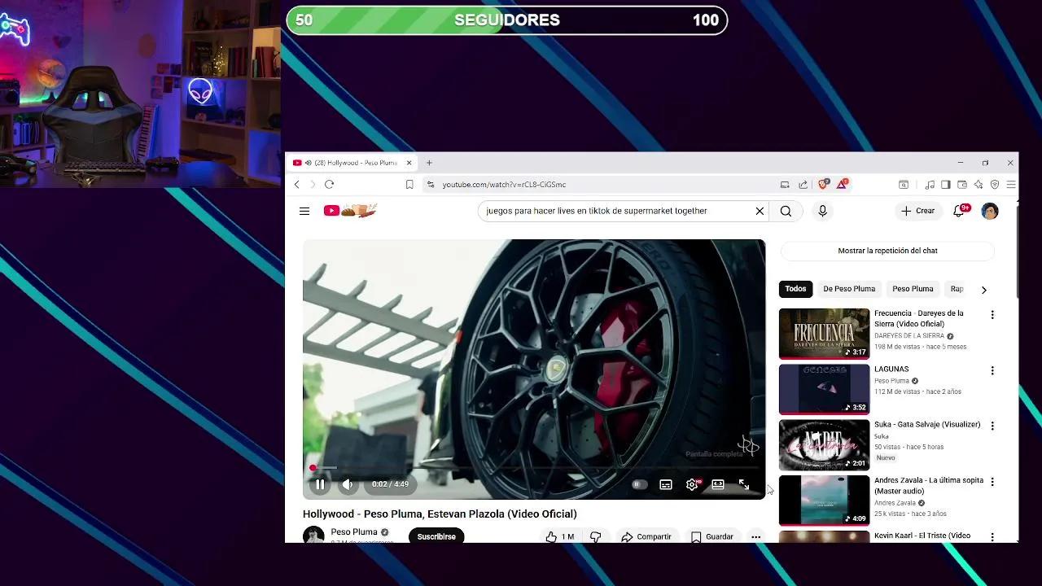Go back in the browser
This screenshot has width=1042, height=586.
tap(297, 185)
